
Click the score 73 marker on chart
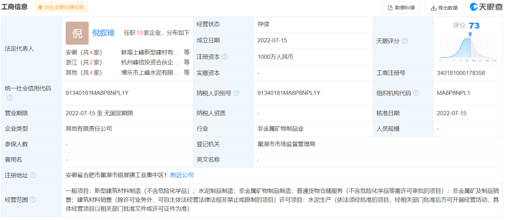pos(470,35)
